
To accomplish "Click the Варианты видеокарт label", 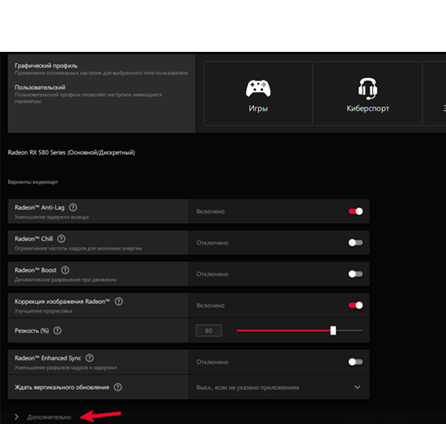I will pos(33,182).
